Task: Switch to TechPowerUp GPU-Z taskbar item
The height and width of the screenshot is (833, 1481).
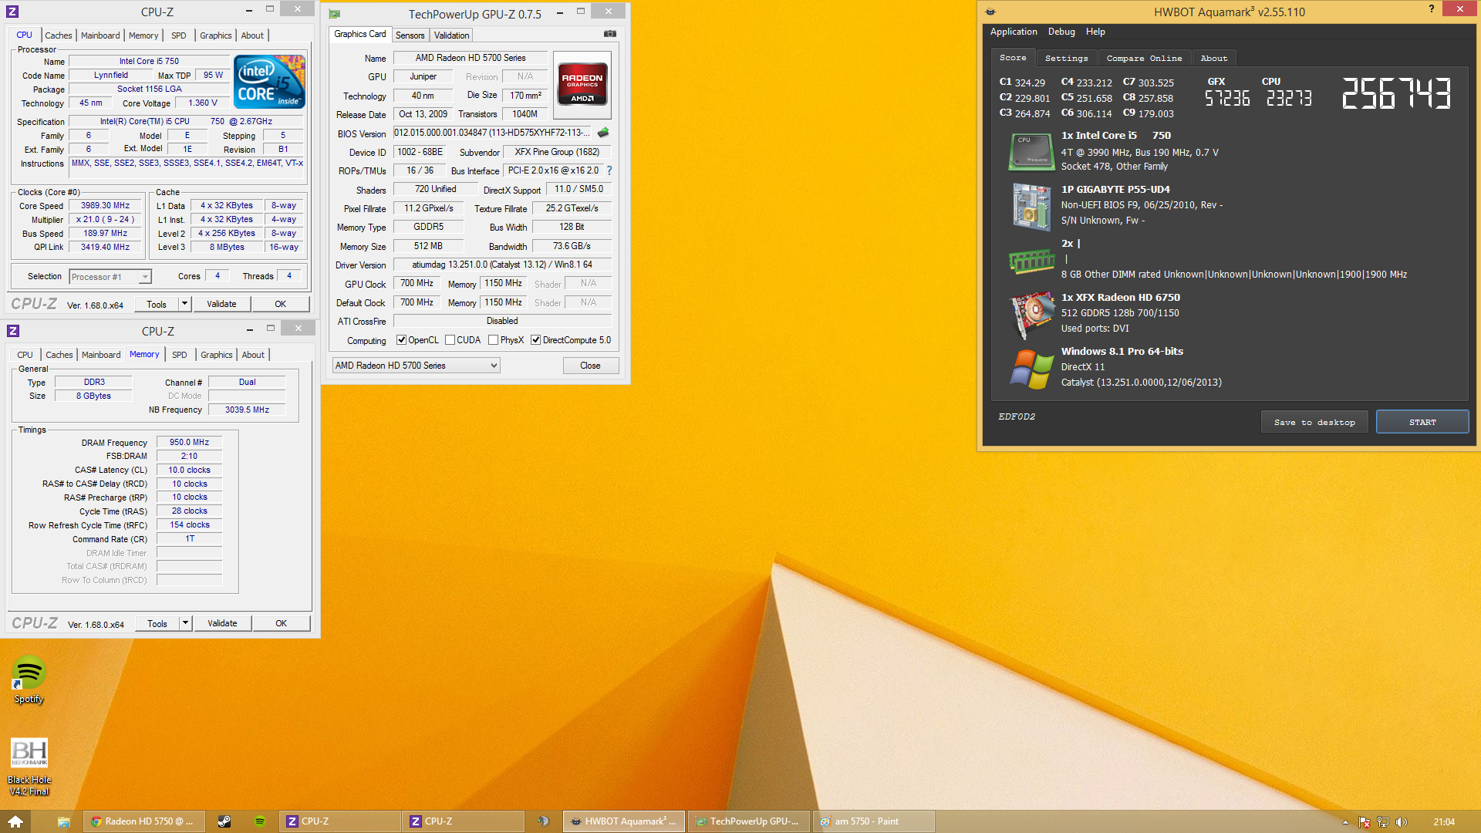Action: (749, 821)
